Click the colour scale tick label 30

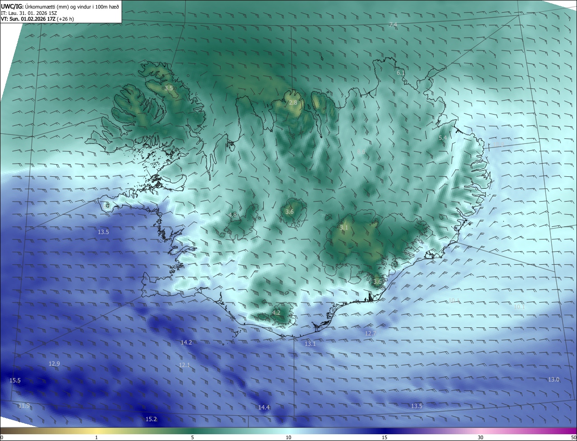tap(481, 437)
